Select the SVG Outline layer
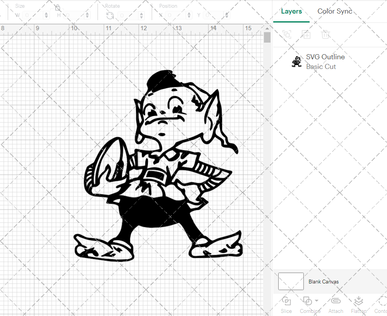This screenshot has width=387, height=316. [x=325, y=62]
